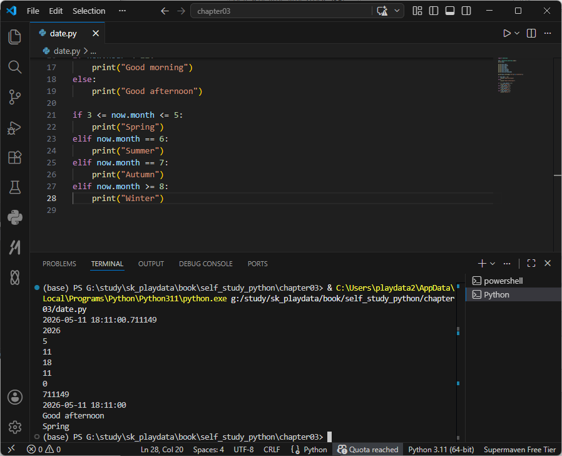
Task: Open the Accounts menu
Action: pyautogui.click(x=14, y=397)
